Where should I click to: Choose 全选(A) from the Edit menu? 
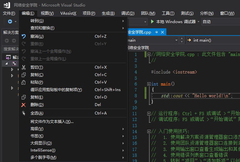pos(73,113)
